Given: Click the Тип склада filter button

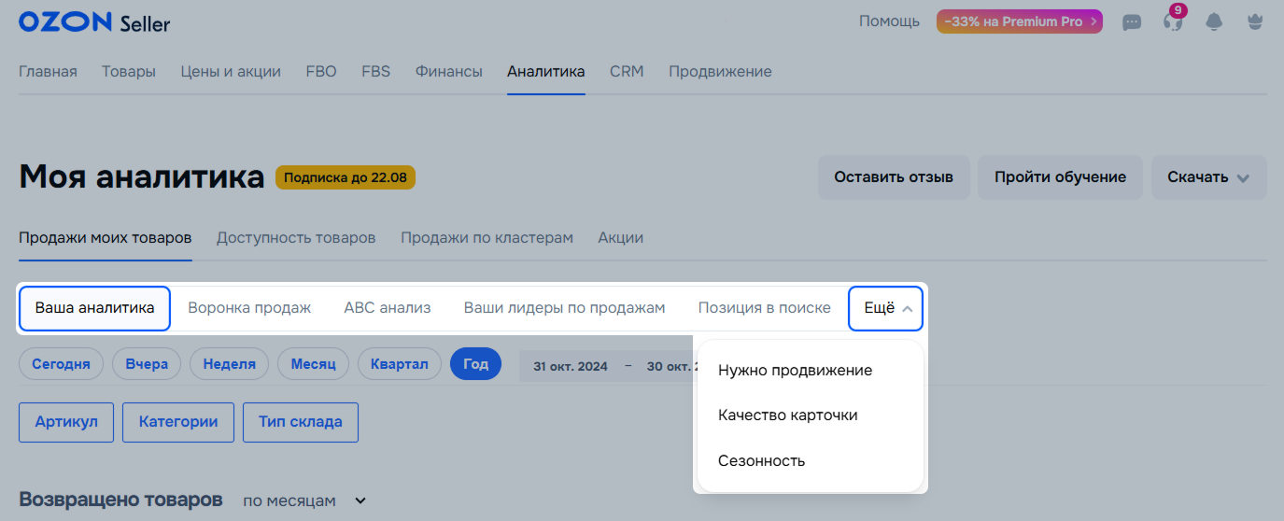Looking at the screenshot, I should coord(300,422).
